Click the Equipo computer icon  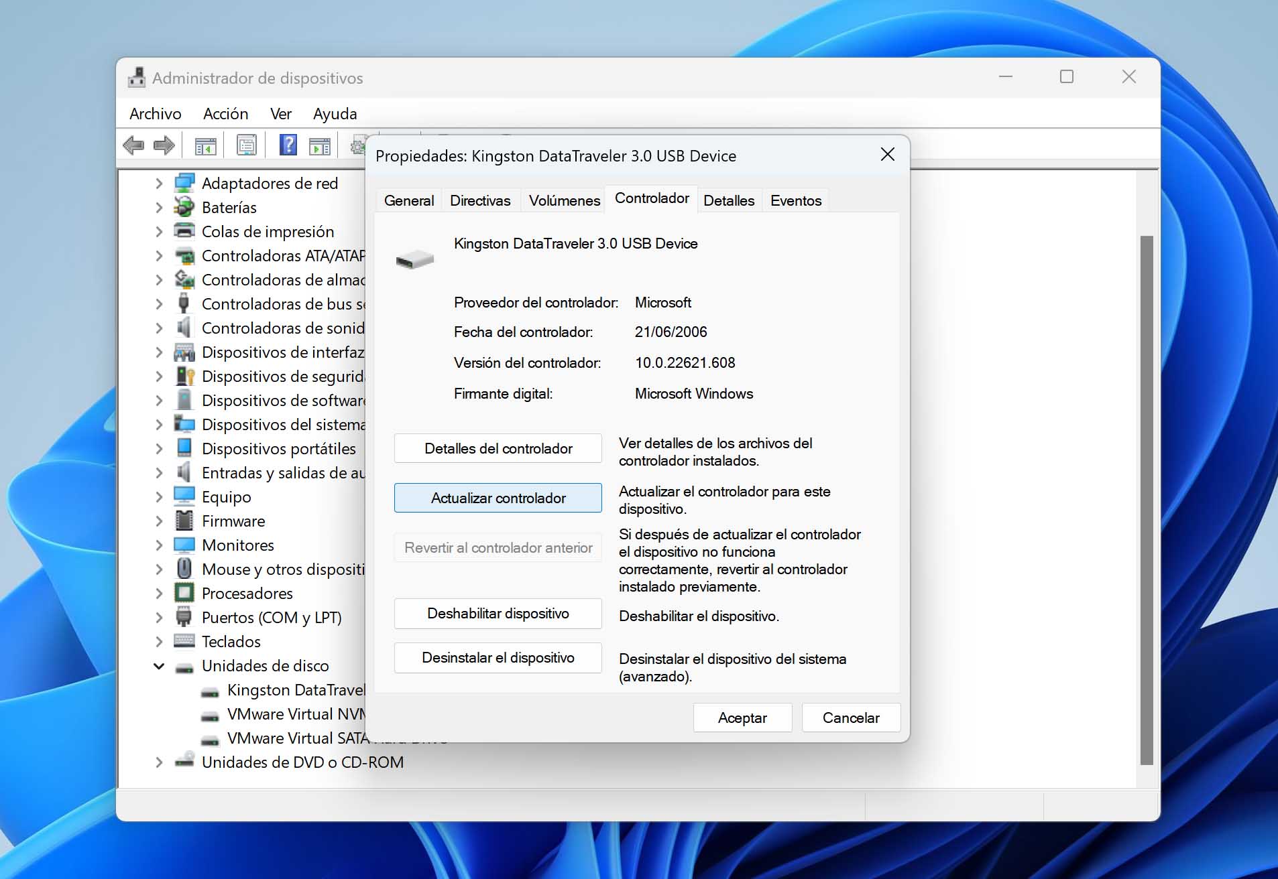[x=184, y=496]
